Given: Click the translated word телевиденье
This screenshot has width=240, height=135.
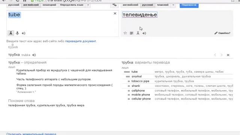Looking at the screenshot, I should 140,15.
